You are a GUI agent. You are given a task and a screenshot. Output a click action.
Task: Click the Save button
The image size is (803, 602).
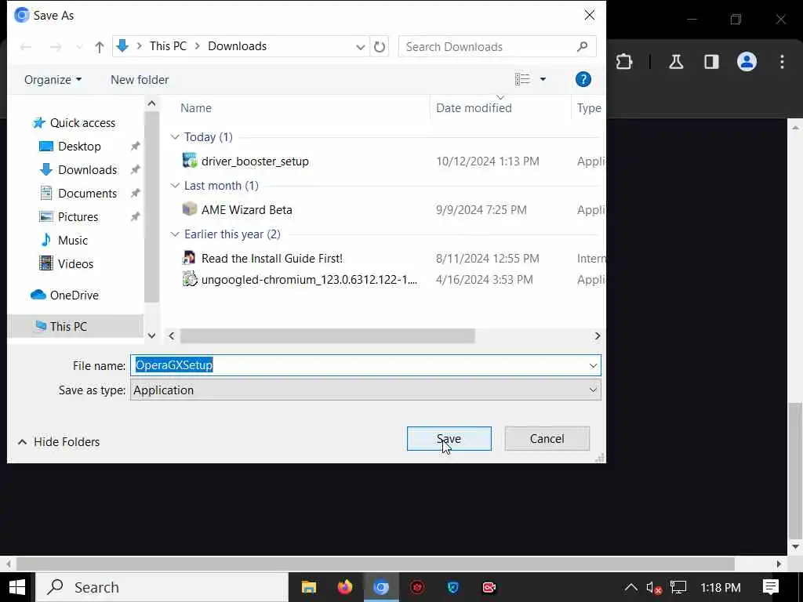449,439
